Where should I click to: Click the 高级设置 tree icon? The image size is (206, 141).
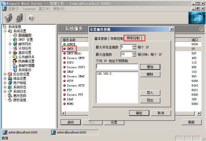pos(15,53)
